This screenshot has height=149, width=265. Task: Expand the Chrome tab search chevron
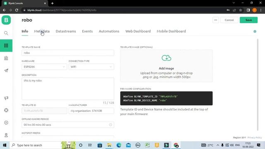[234, 3]
